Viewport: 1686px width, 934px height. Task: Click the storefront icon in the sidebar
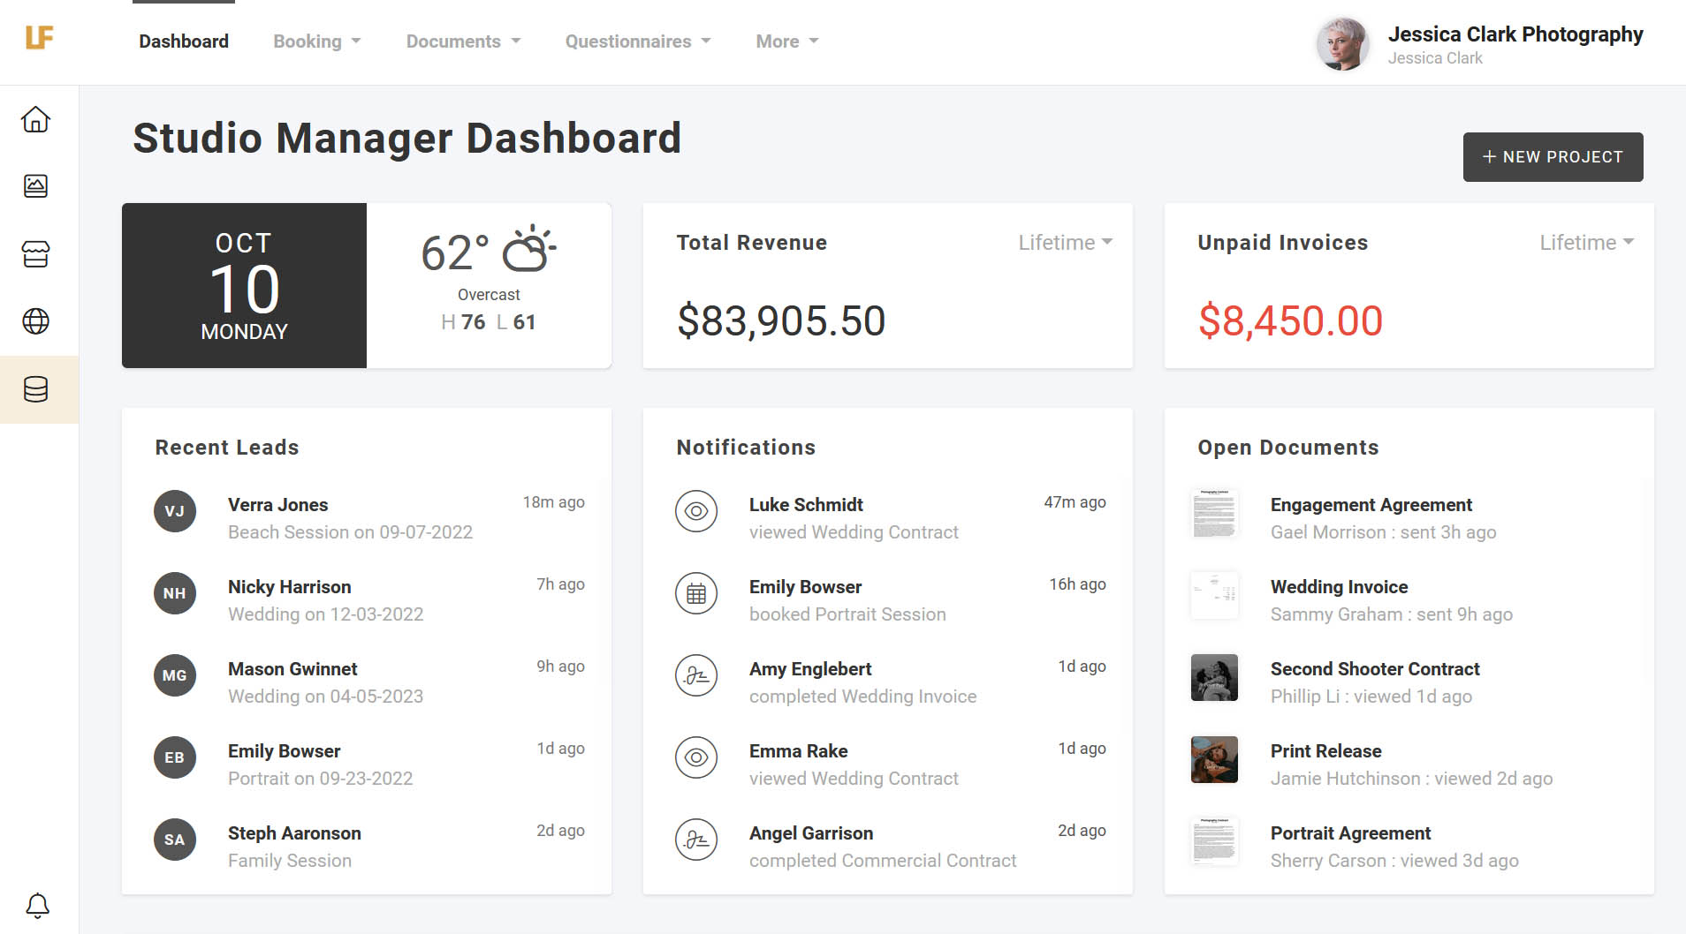[37, 254]
